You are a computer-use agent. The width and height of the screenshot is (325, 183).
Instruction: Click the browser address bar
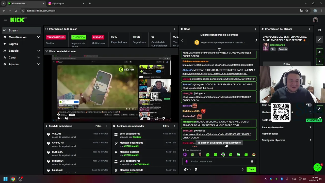pos(160,11)
